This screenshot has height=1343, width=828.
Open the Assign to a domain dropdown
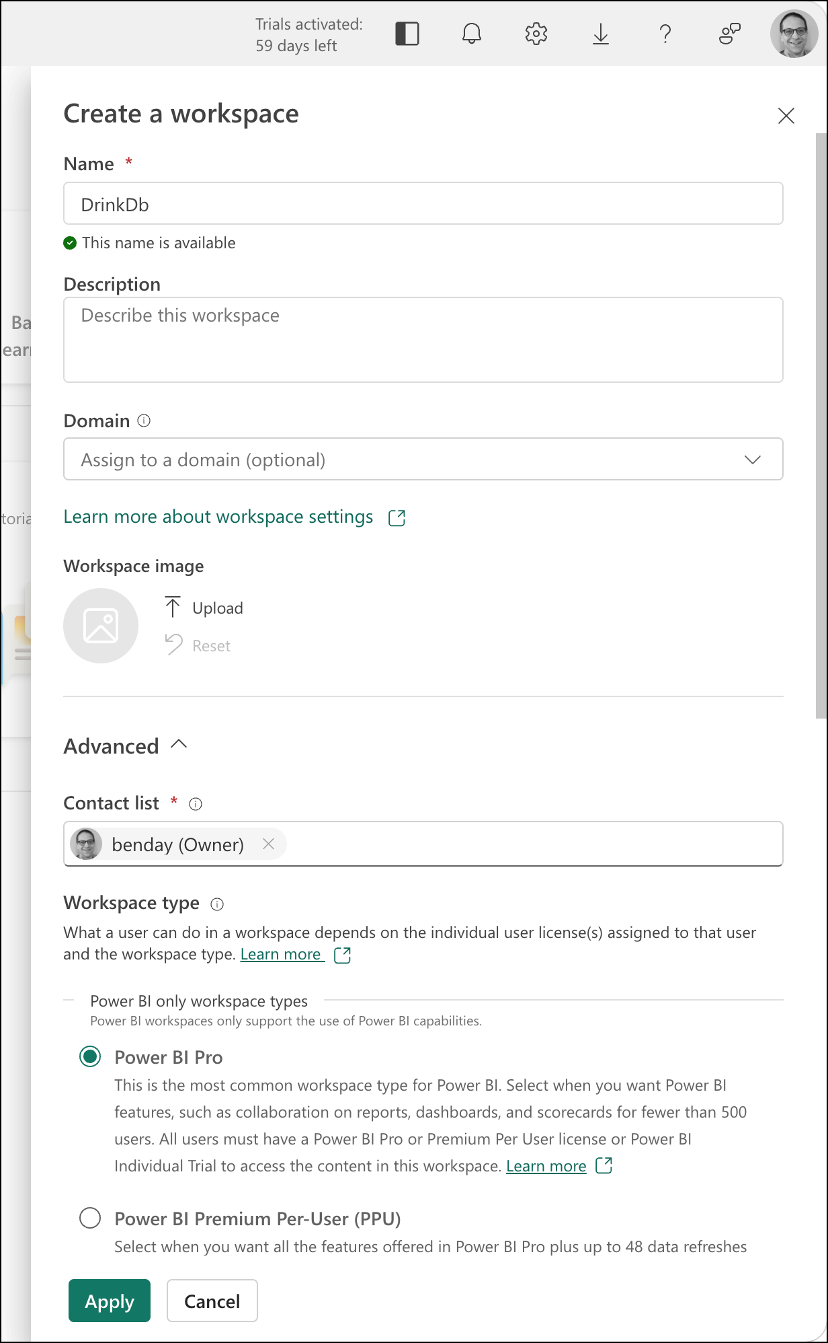click(423, 459)
